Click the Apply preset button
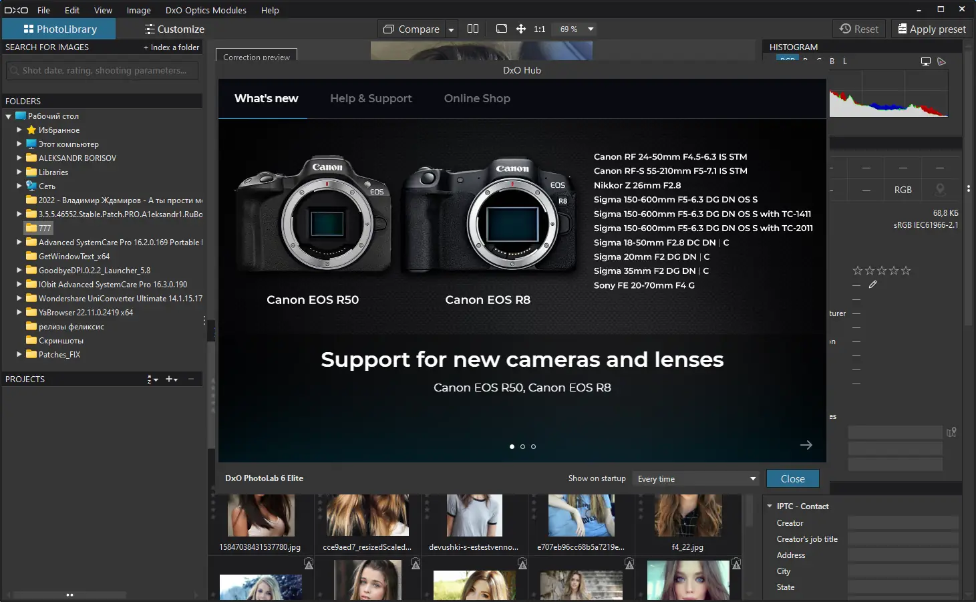976x602 pixels. pyautogui.click(x=932, y=29)
